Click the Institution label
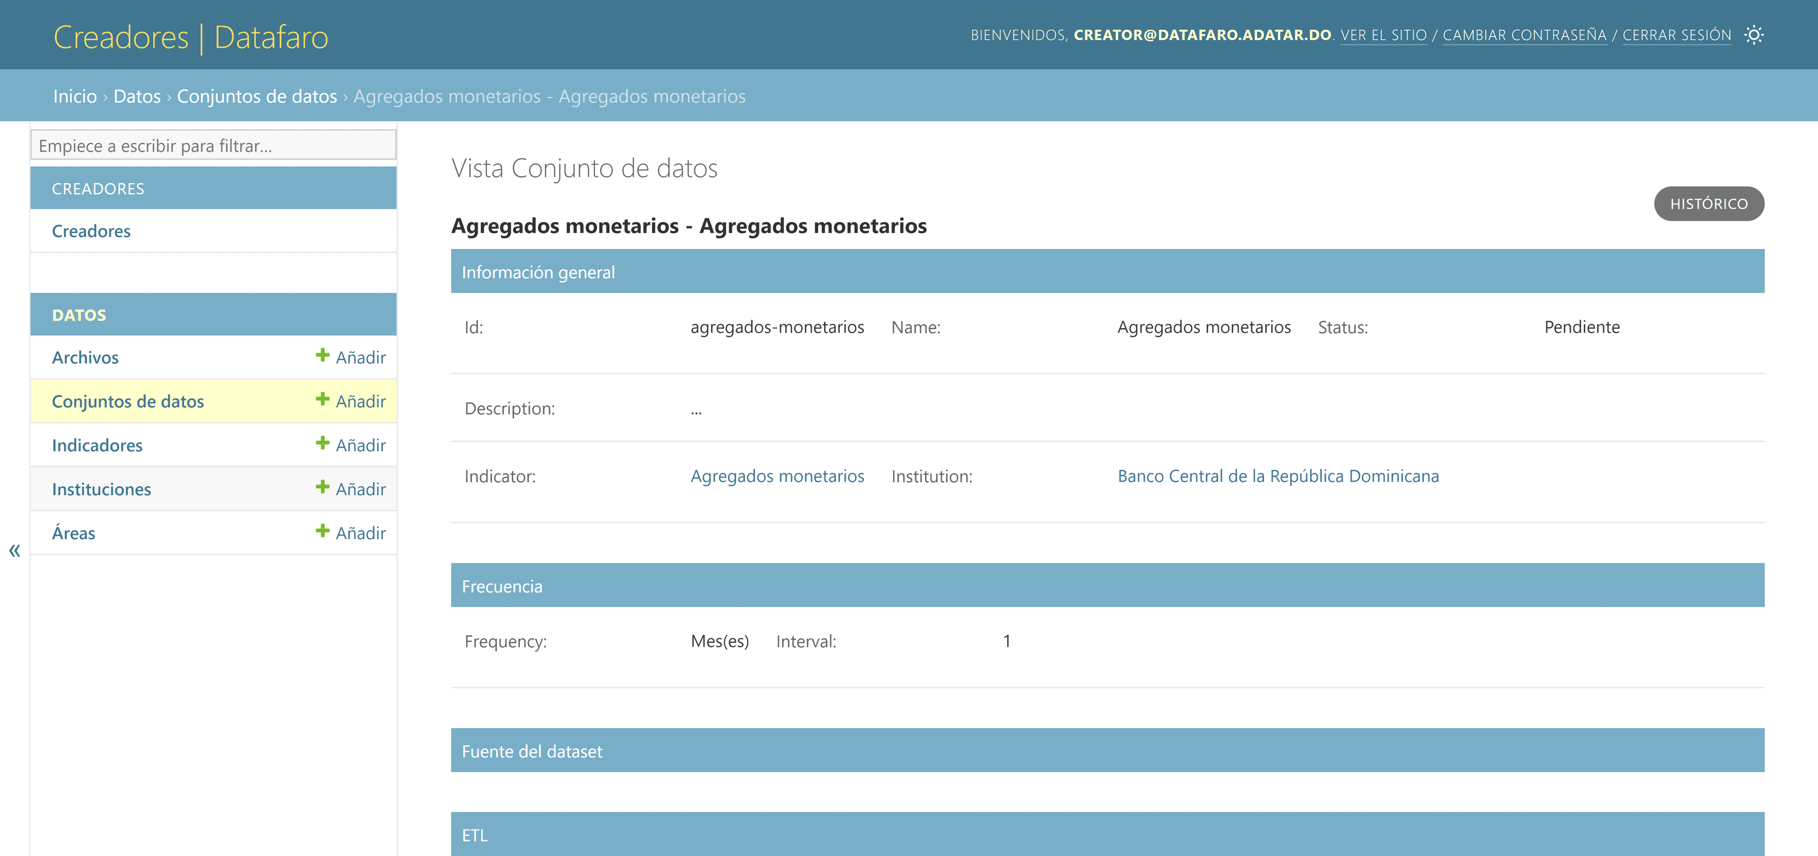1818x856 pixels. tap(932, 476)
